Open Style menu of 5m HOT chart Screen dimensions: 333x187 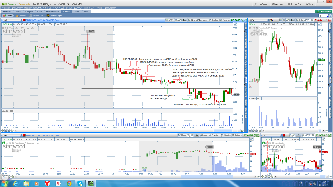click(x=204, y=135)
